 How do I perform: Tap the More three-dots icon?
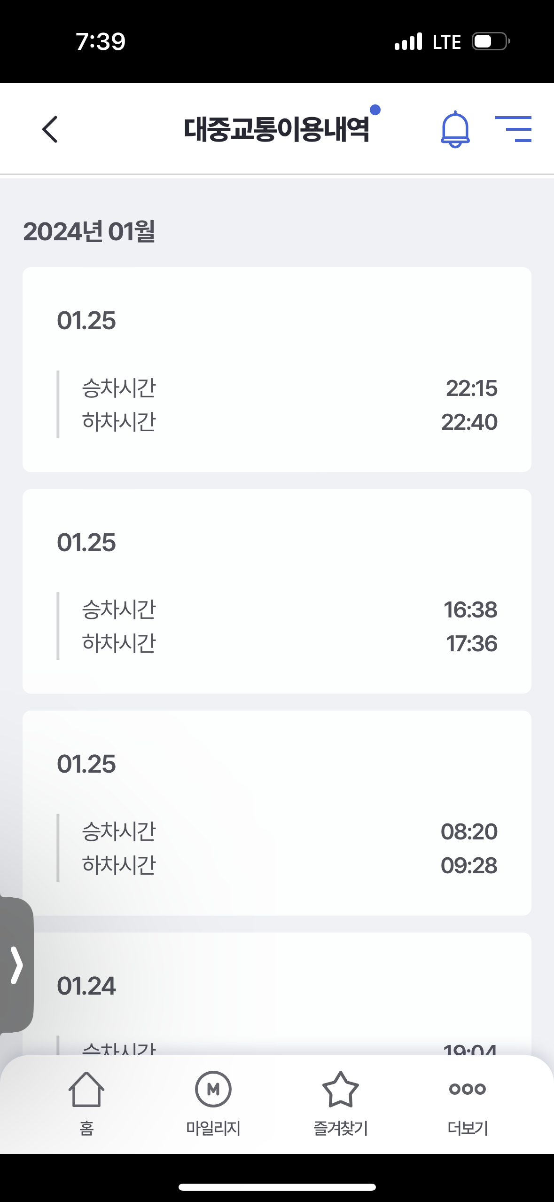point(468,1089)
